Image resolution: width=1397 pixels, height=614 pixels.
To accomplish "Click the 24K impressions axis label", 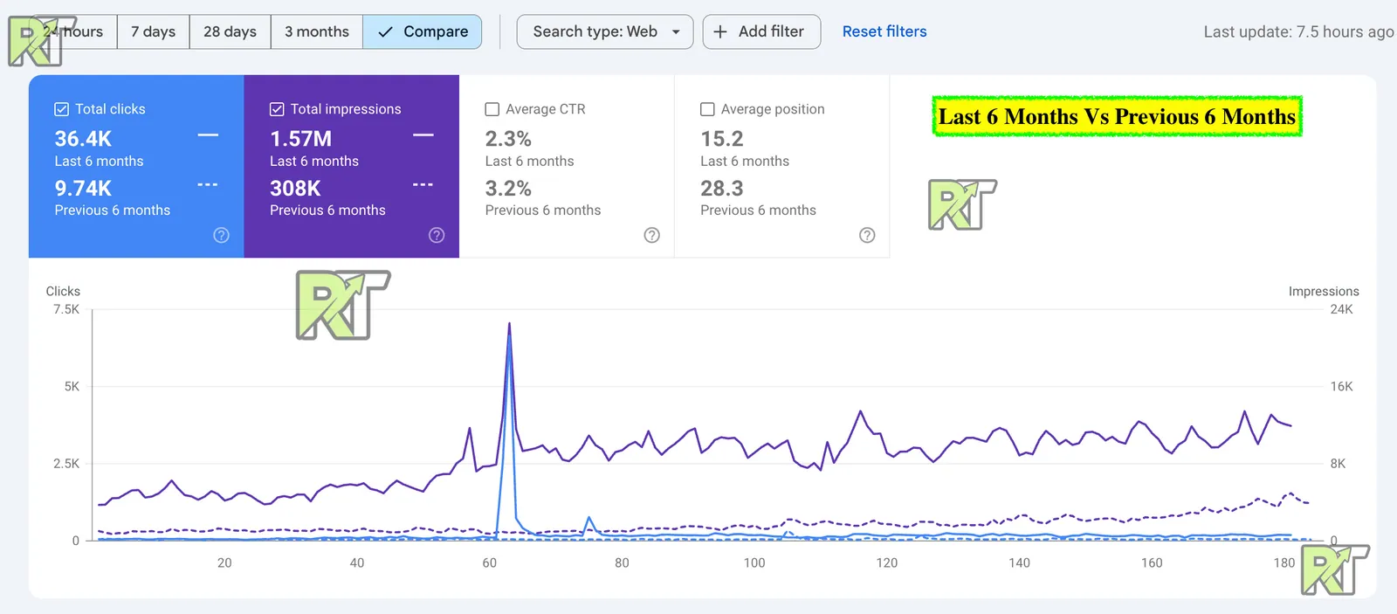I will coord(1341,309).
